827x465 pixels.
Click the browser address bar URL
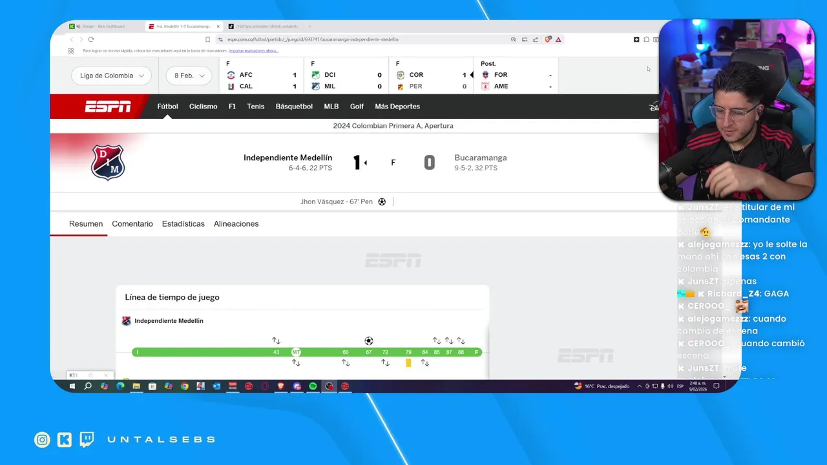pos(313,39)
